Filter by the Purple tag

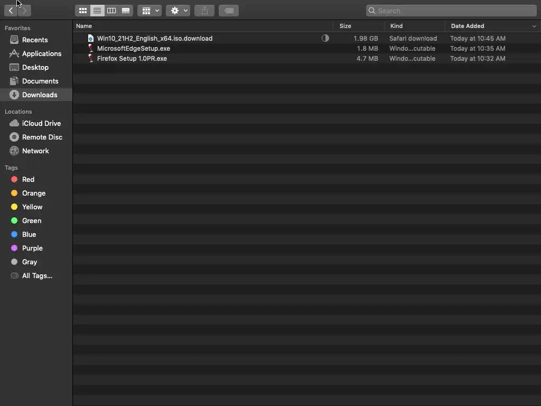36,248
